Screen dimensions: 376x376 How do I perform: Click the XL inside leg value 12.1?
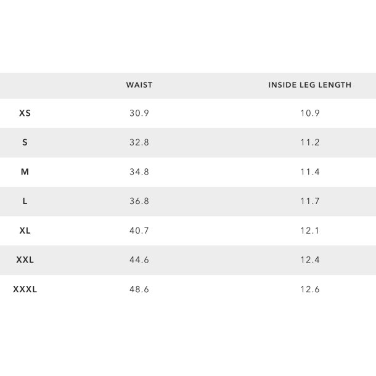point(309,231)
